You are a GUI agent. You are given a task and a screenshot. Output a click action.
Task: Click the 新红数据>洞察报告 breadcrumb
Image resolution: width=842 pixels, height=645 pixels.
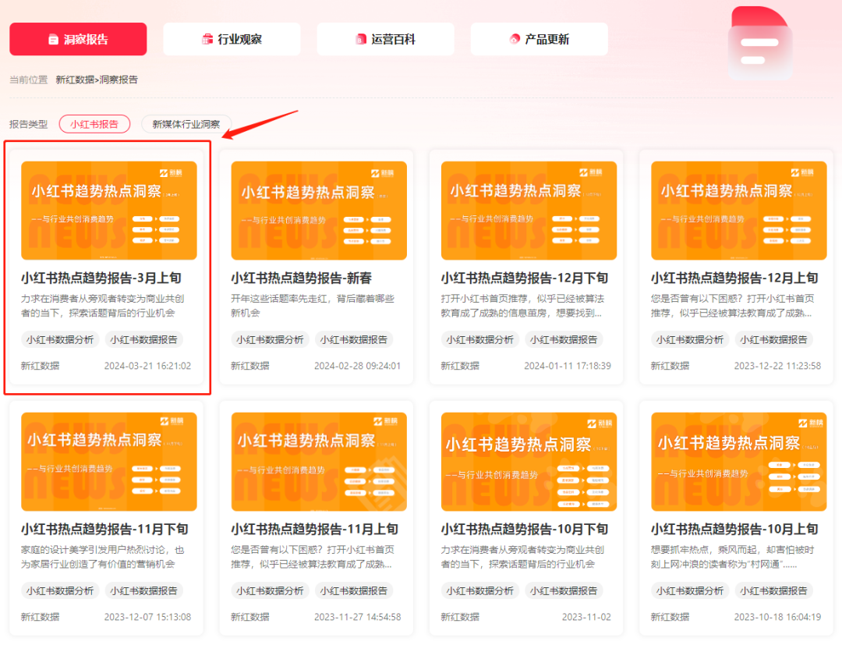tap(97, 80)
